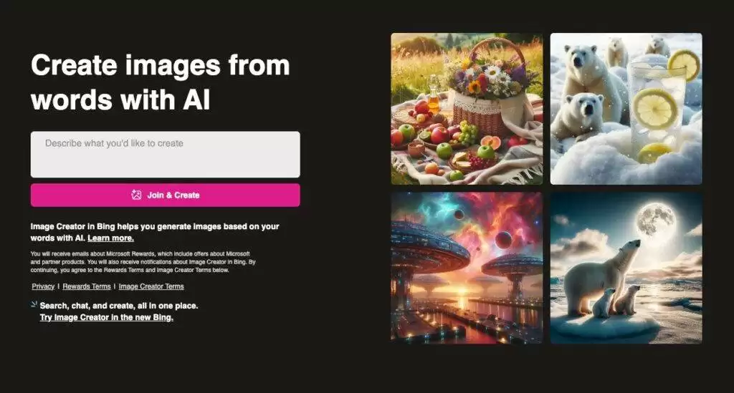Click the Create images from words heading

pyautogui.click(x=160, y=82)
